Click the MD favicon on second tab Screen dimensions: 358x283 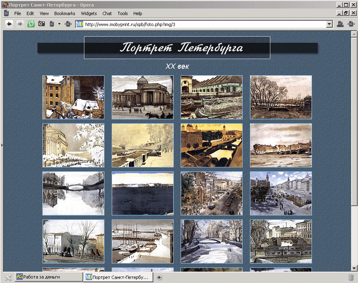pos(88,277)
